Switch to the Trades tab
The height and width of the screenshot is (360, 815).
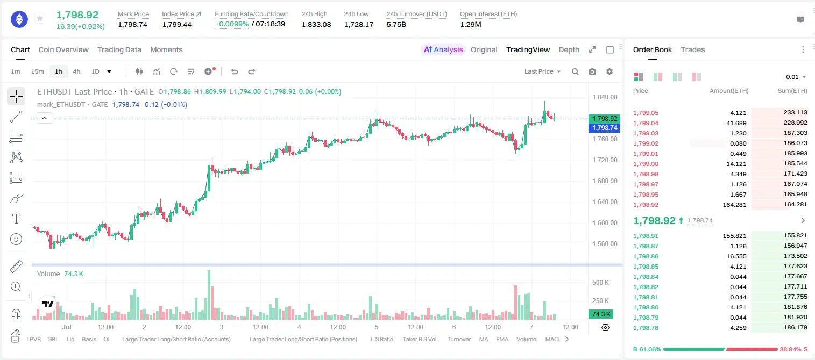pos(693,49)
